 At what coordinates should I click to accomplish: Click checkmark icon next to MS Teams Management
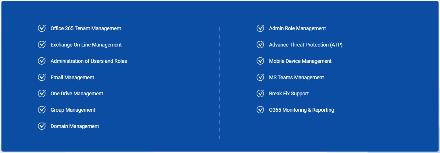260,77
